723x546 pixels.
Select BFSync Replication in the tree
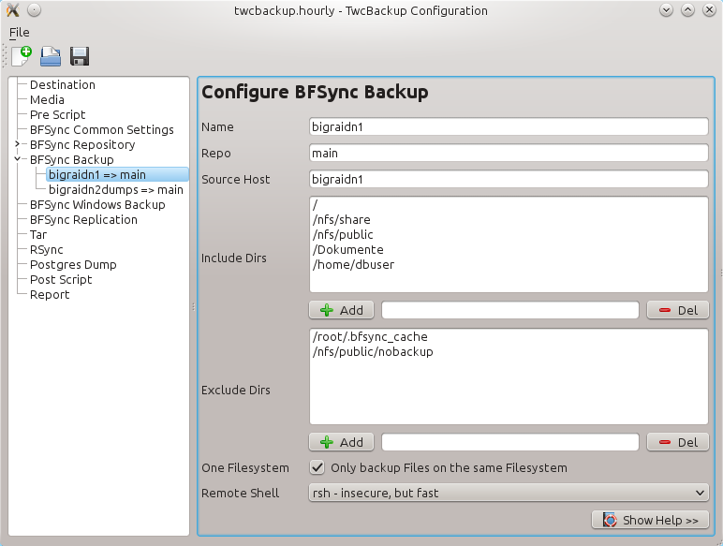coord(83,219)
